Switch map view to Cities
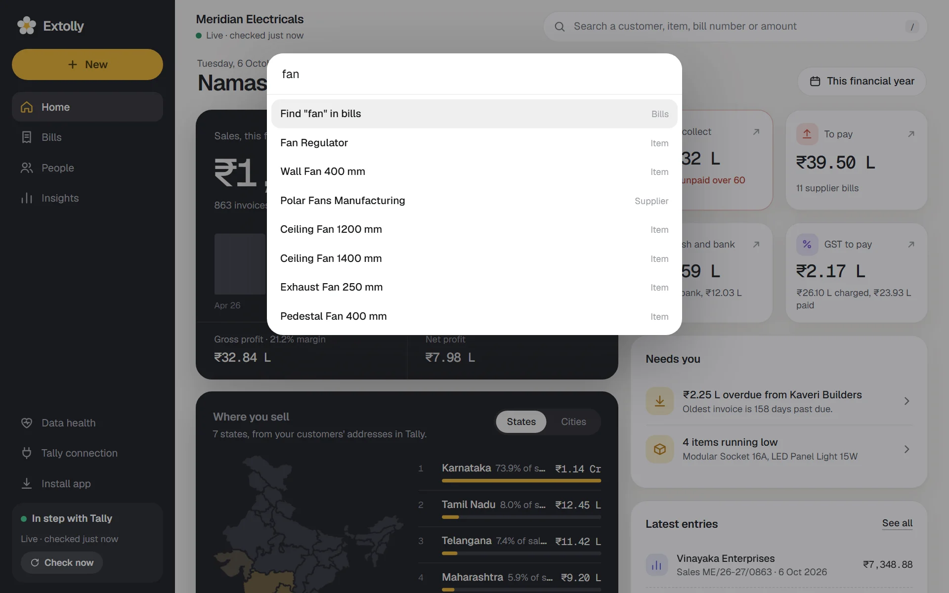Screen dimensions: 949x593 coord(573,422)
